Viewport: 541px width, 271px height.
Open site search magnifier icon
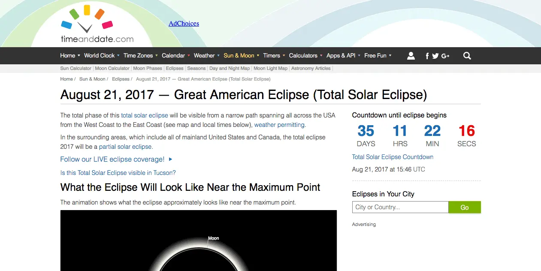click(x=467, y=56)
